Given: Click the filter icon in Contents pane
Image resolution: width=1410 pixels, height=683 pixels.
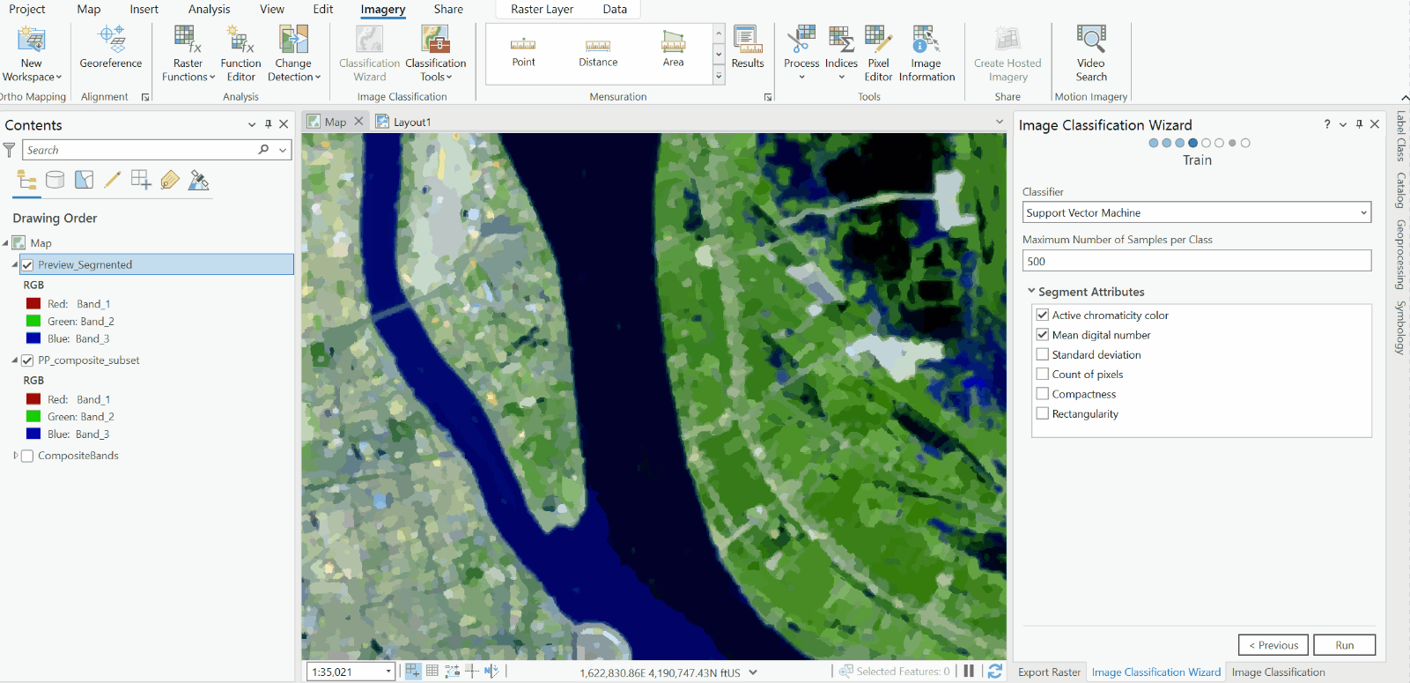Looking at the screenshot, I should click(x=10, y=151).
